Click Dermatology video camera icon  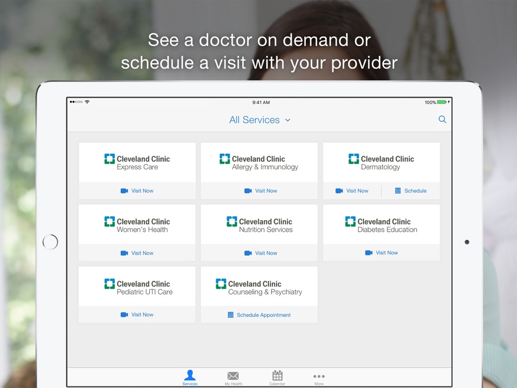[x=339, y=191]
